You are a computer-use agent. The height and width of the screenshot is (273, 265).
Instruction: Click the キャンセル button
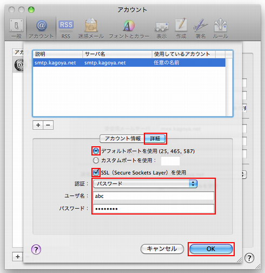[x=162, y=249]
